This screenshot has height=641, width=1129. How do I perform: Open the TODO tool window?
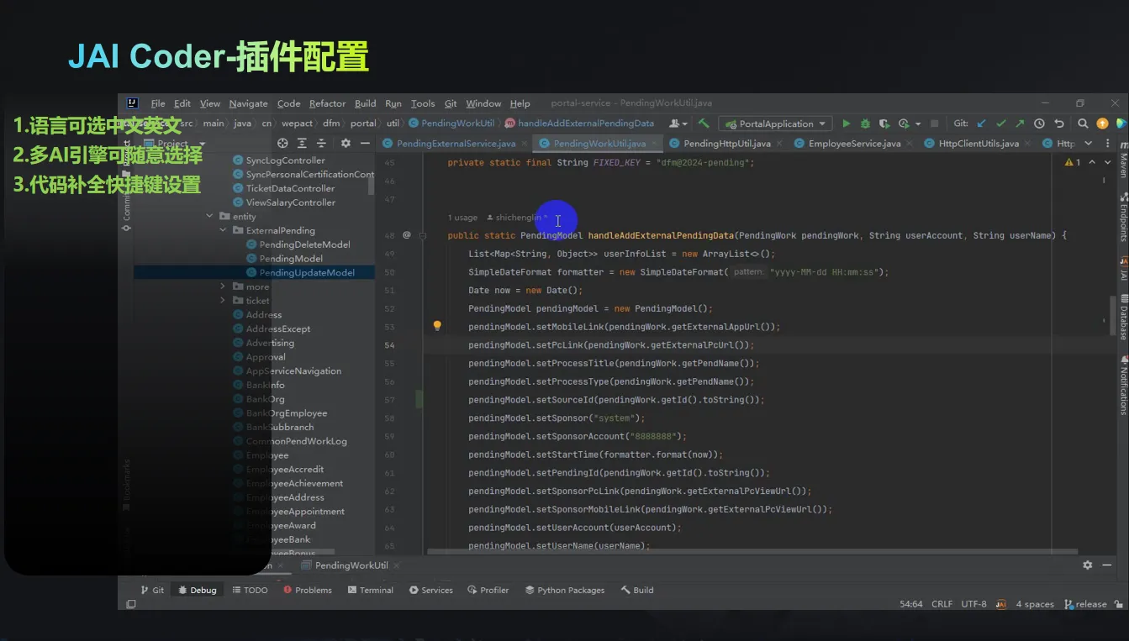tap(250, 590)
